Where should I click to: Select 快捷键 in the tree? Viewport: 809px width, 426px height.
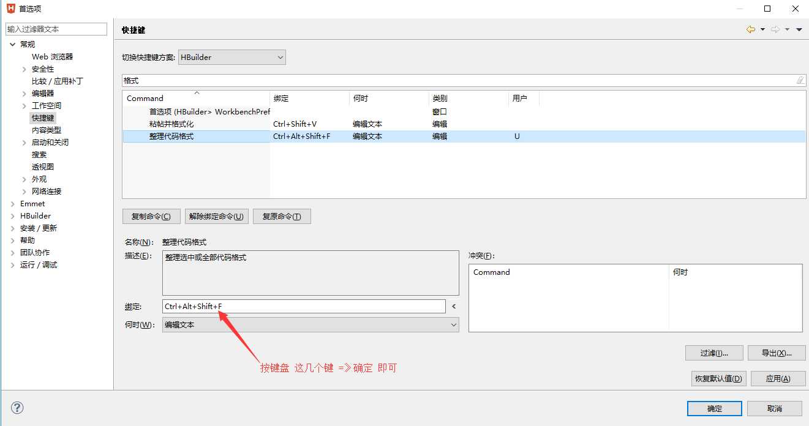pos(43,118)
